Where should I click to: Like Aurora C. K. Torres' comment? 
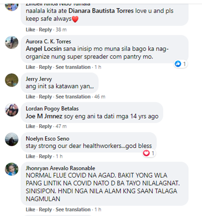click(x=30, y=67)
